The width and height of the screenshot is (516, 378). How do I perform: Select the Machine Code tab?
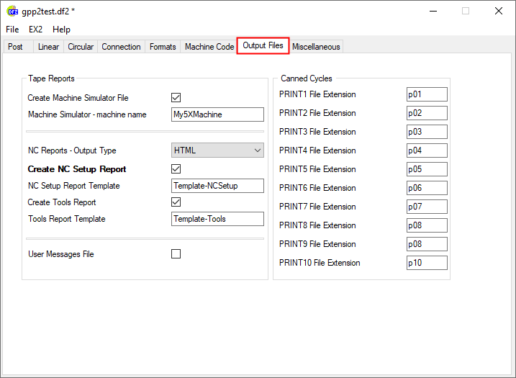[x=209, y=47]
